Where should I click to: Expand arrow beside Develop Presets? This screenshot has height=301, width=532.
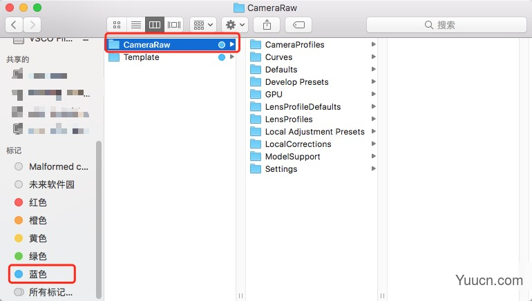[x=374, y=81]
